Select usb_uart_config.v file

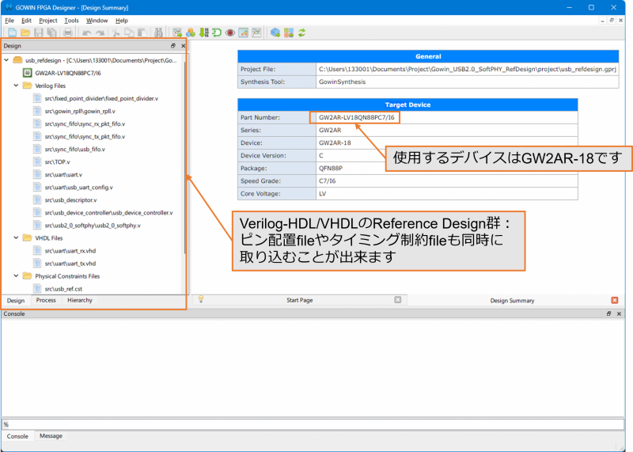78,187
